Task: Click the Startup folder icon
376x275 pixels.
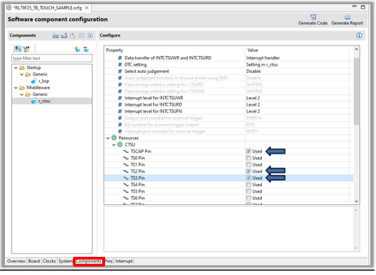Action: point(22,68)
